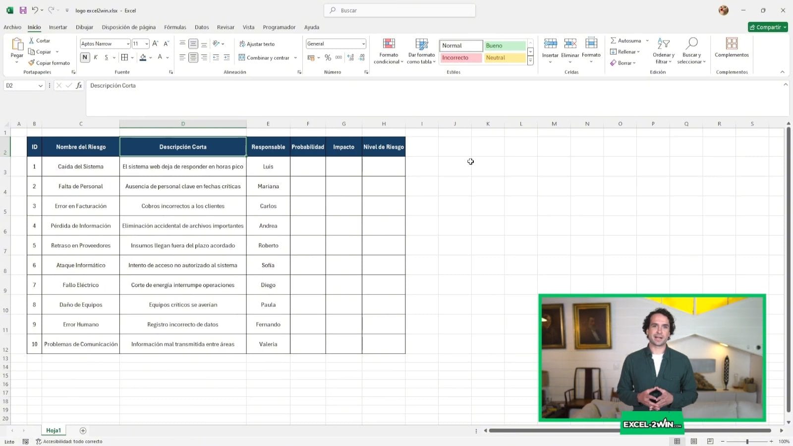Open the font size 11 dropdown
Screen dimensions: 793x446
click(147, 44)
